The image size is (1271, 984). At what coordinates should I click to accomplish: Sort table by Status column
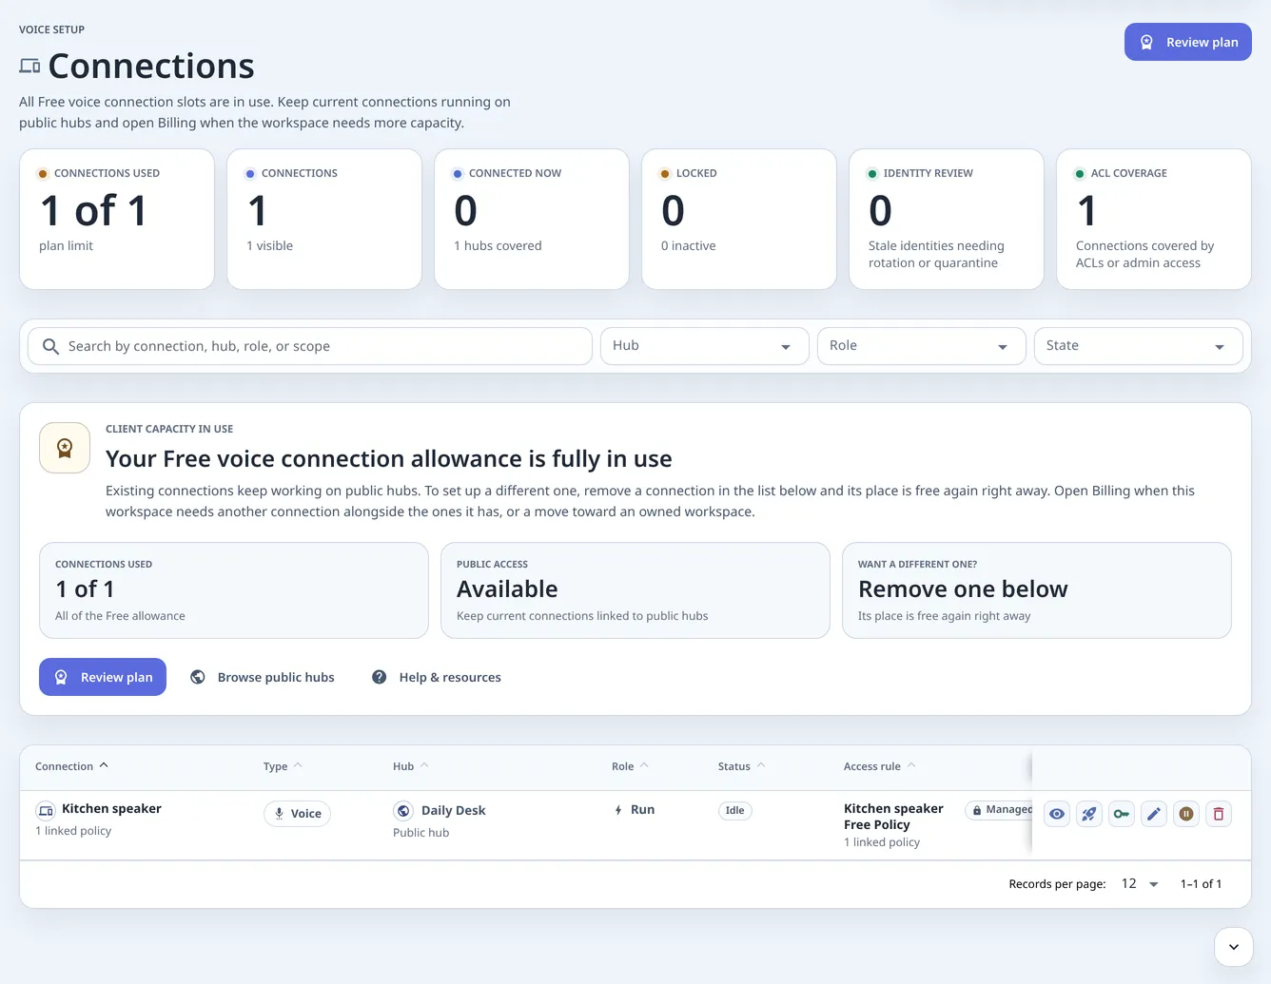pos(742,766)
